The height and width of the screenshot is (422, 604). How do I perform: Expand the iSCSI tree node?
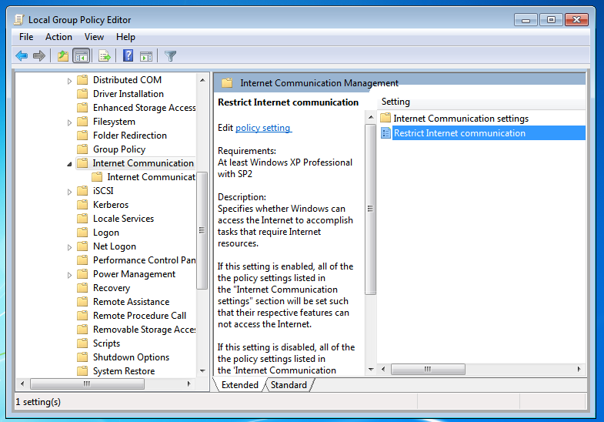point(69,192)
